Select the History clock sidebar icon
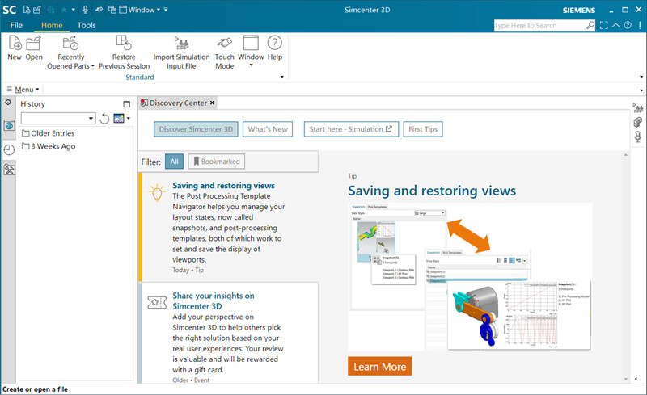 tap(9, 149)
